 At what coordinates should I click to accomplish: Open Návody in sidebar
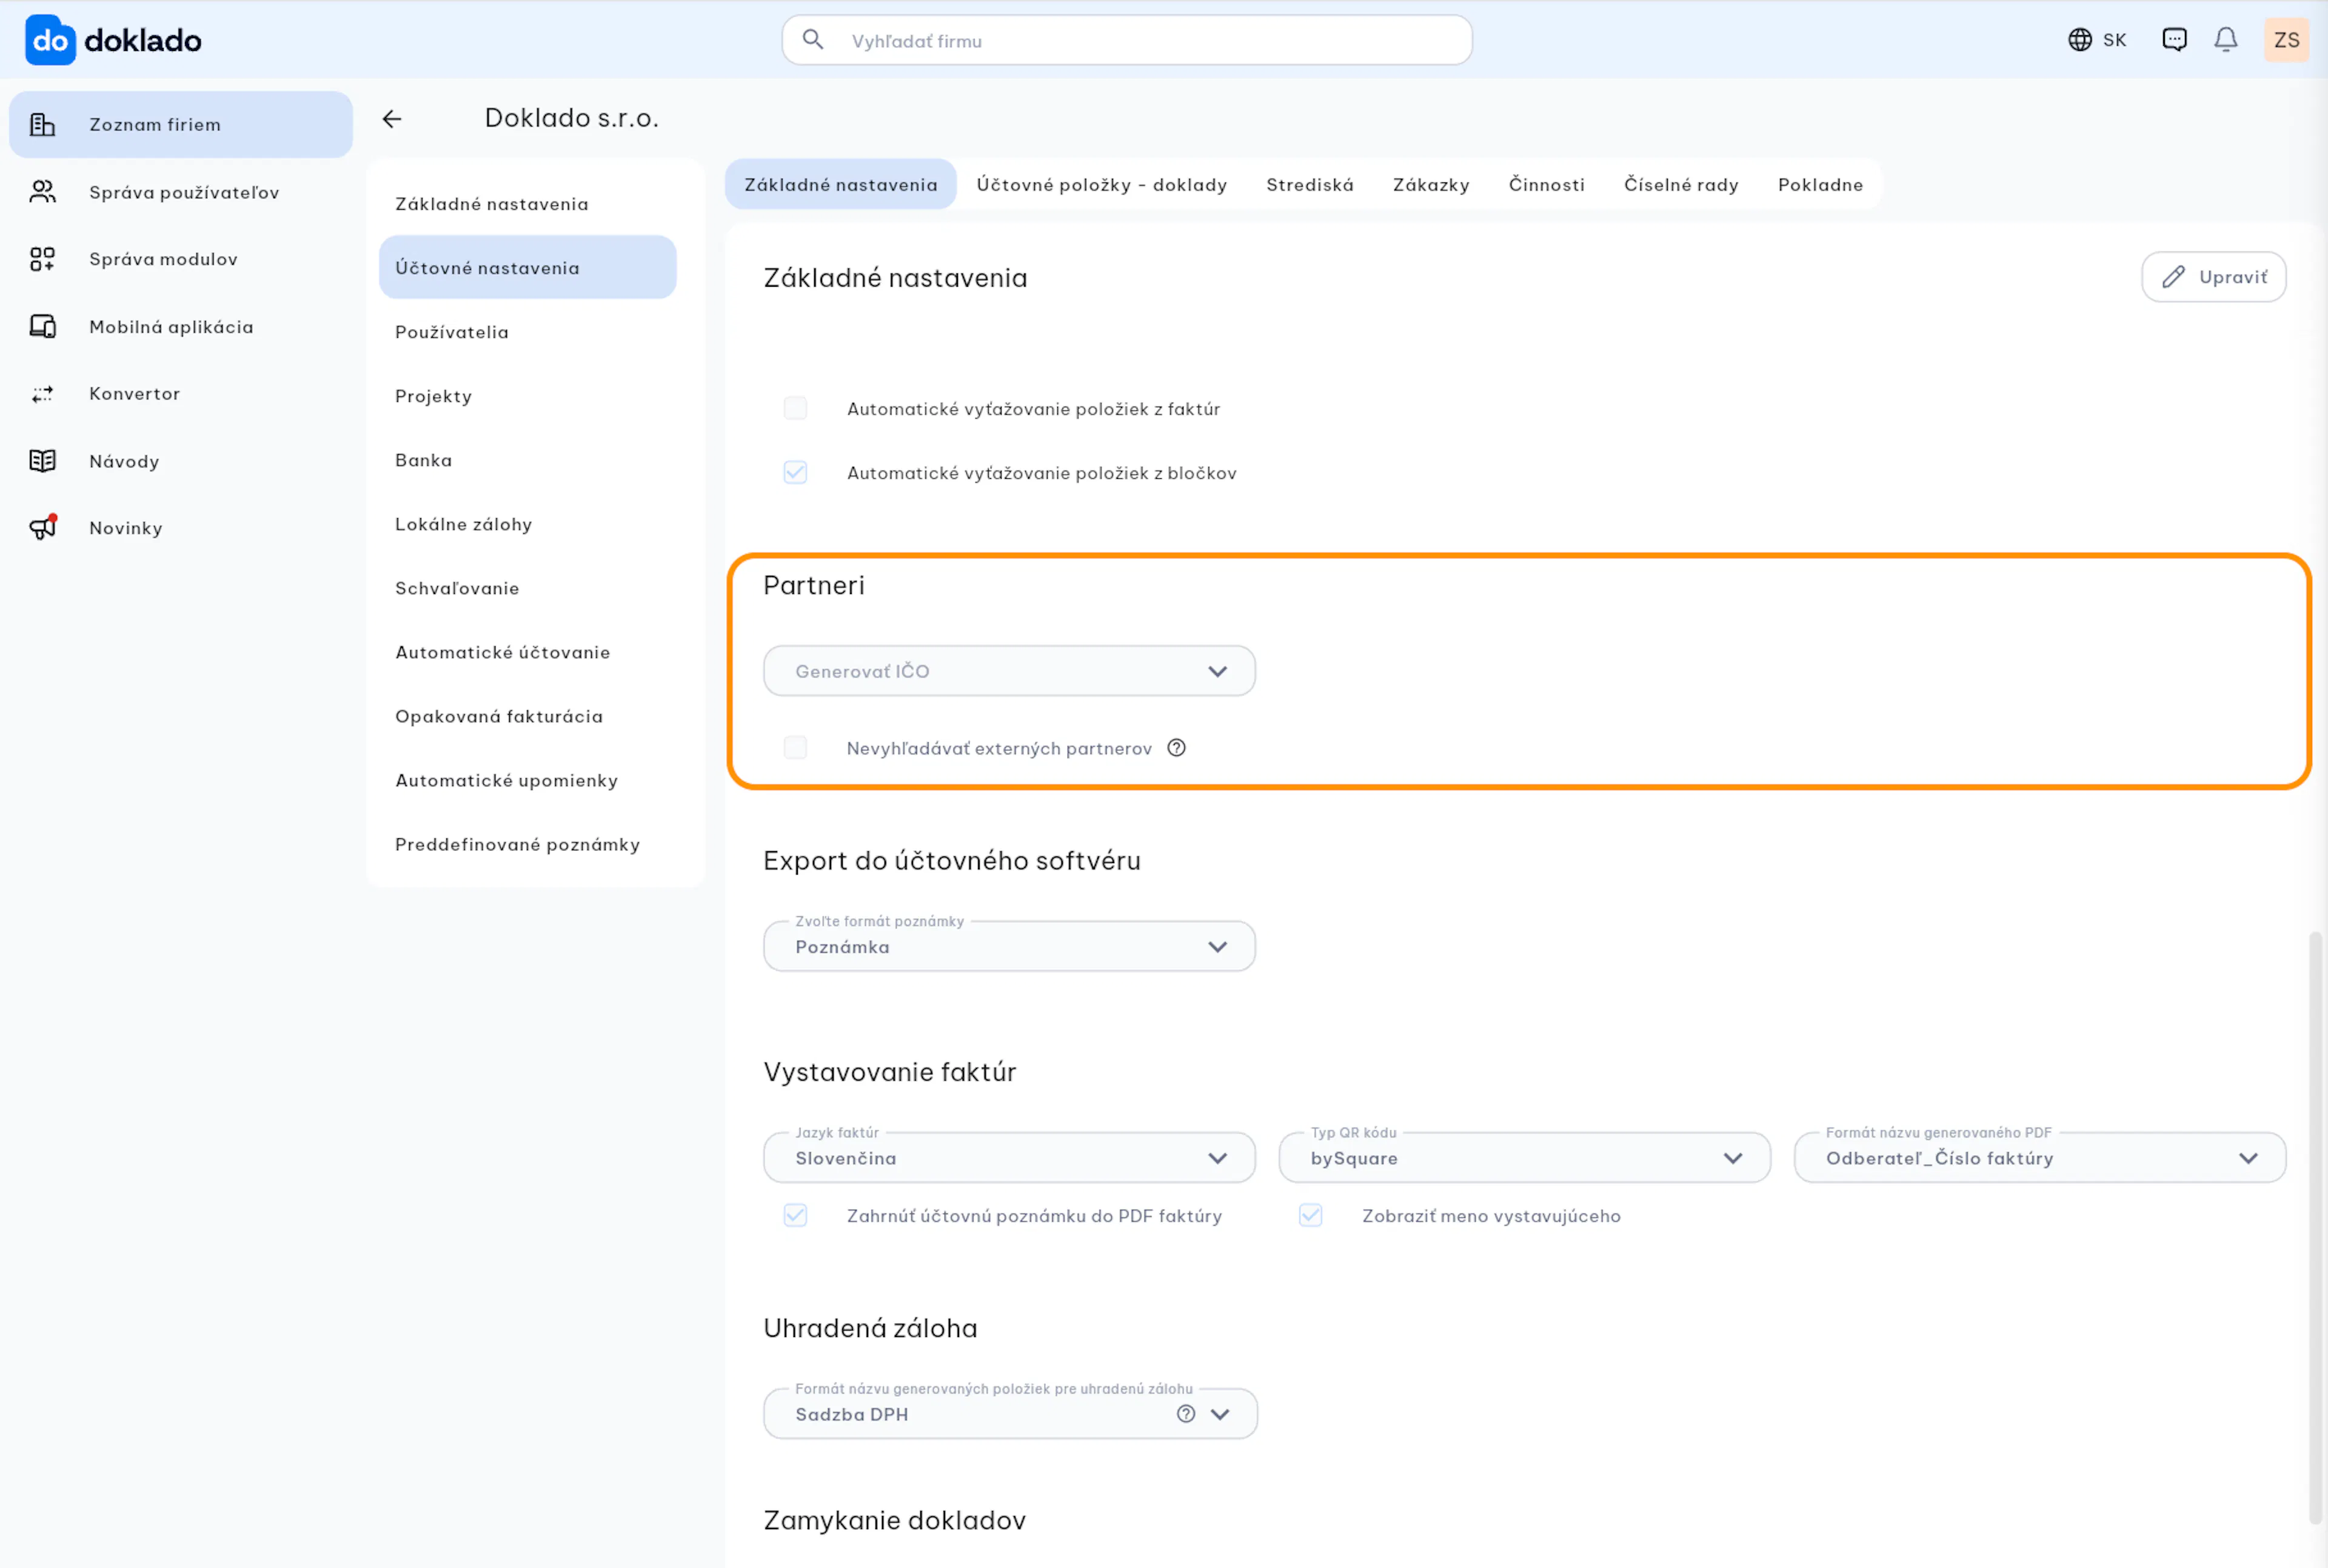coord(181,461)
